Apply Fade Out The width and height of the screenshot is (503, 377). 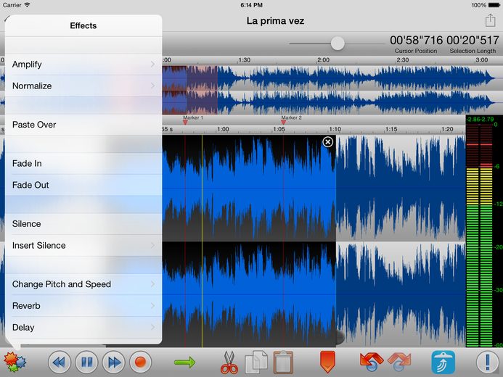tap(83, 185)
